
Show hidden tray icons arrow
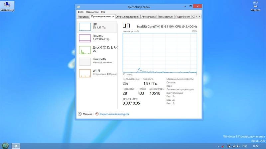(218, 146)
